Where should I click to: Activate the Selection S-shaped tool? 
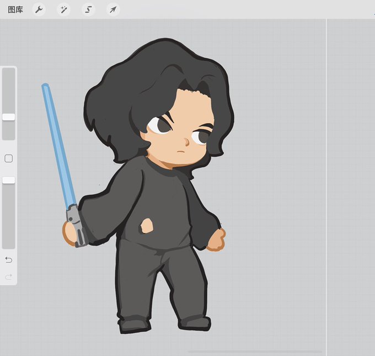pos(88,10)
